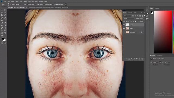Reset default foreground and background colors
The image size is (174, 98).
(x=2, y=41)
